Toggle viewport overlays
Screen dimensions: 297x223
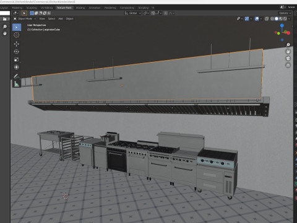(x=257, y=19)
